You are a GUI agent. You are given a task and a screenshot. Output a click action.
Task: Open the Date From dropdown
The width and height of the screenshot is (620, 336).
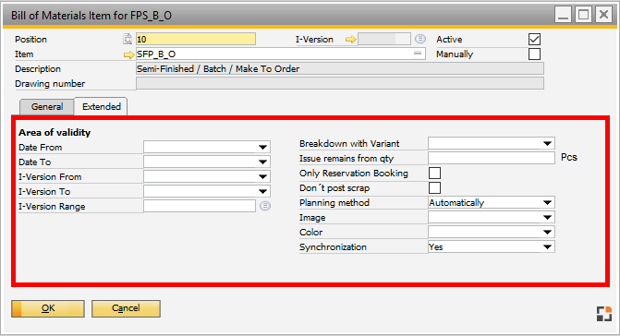point(262,148)
